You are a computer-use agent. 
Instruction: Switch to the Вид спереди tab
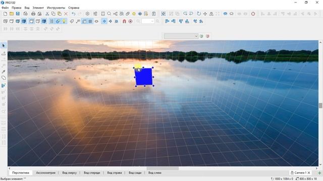(92, 173)
